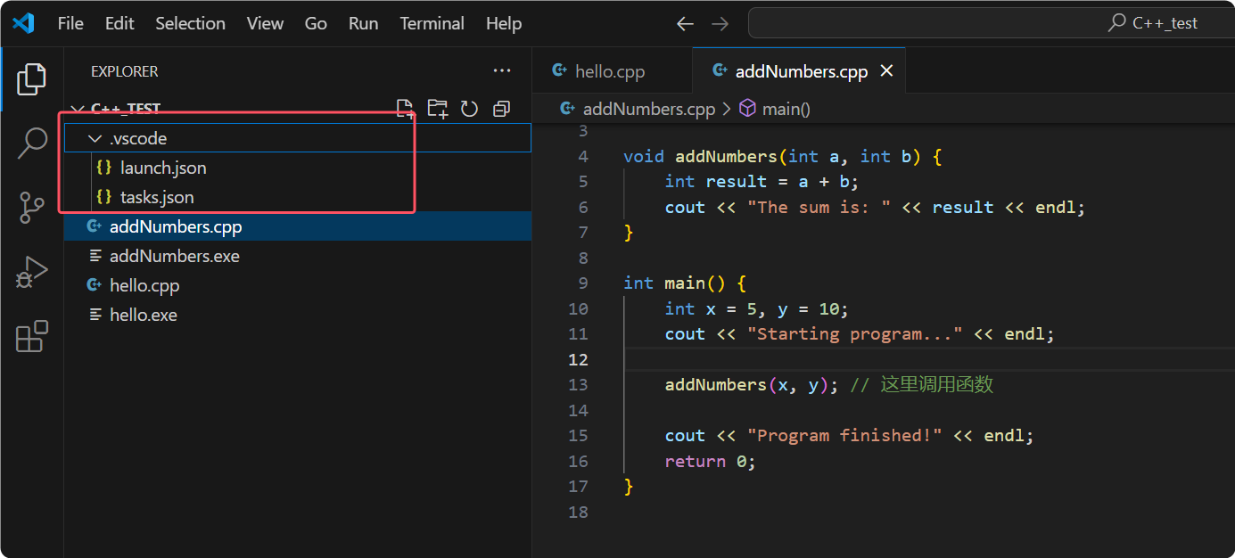Click line number 4 in the gutter

(x=583, y=156)
